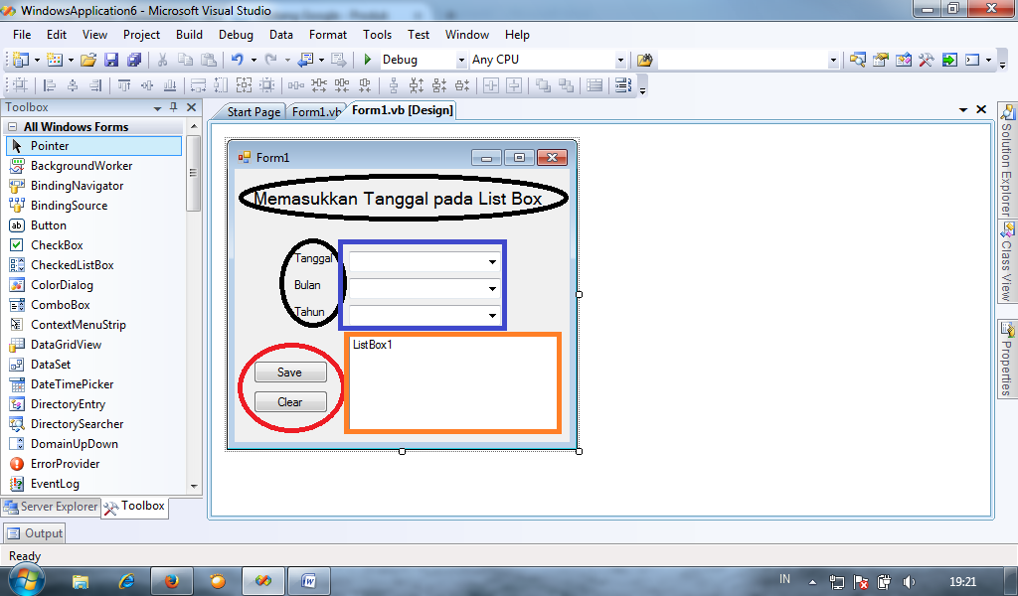
Task: Open the Find combo box dropdown arrow
Action: pos(834,60)
